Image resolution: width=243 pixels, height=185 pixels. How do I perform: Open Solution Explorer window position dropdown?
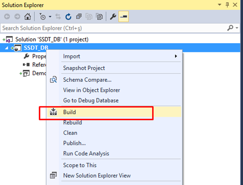219,5
